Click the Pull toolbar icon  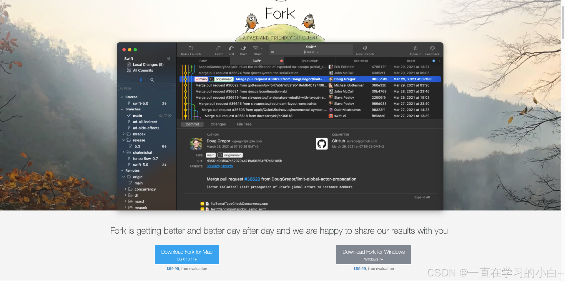[231, 48]
